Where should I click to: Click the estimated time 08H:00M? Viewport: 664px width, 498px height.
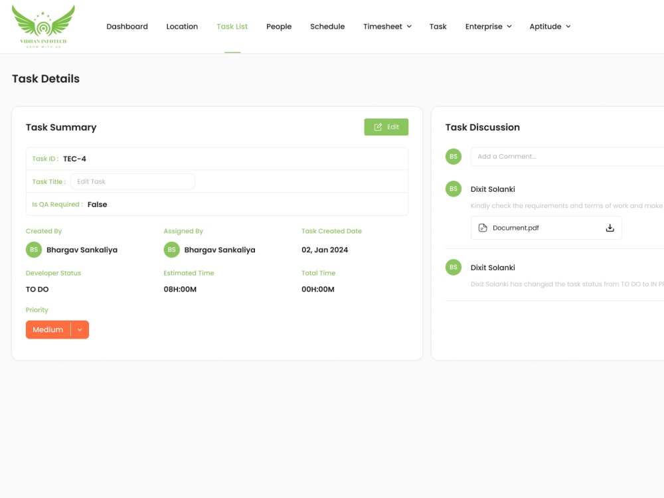[180, 290]
